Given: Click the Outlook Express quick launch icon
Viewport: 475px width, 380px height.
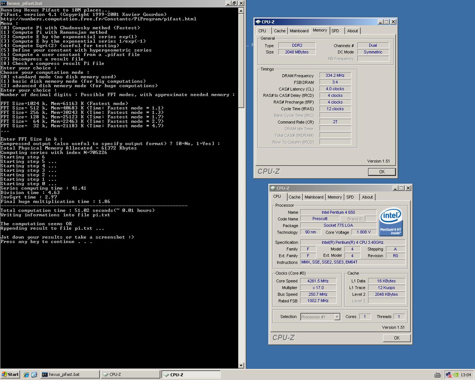Looking at the screenshot, I should (x=34, y=375).
